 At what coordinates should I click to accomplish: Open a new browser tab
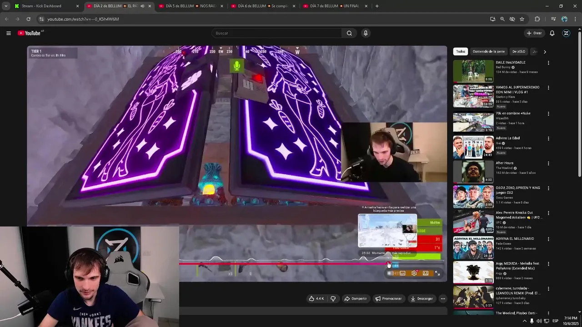(x=377, y=6)
